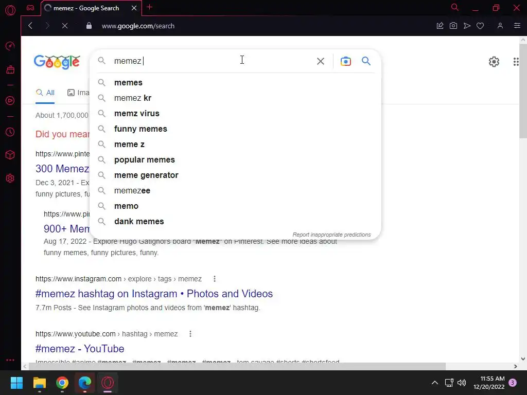Choose suggestion 'dank memes'
The image size is (527, 395).
[235, 222]
